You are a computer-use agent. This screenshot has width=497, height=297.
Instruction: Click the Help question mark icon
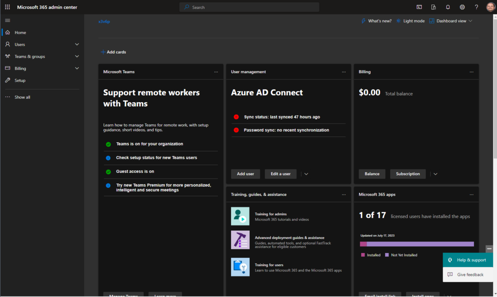(x=476, y=7)
